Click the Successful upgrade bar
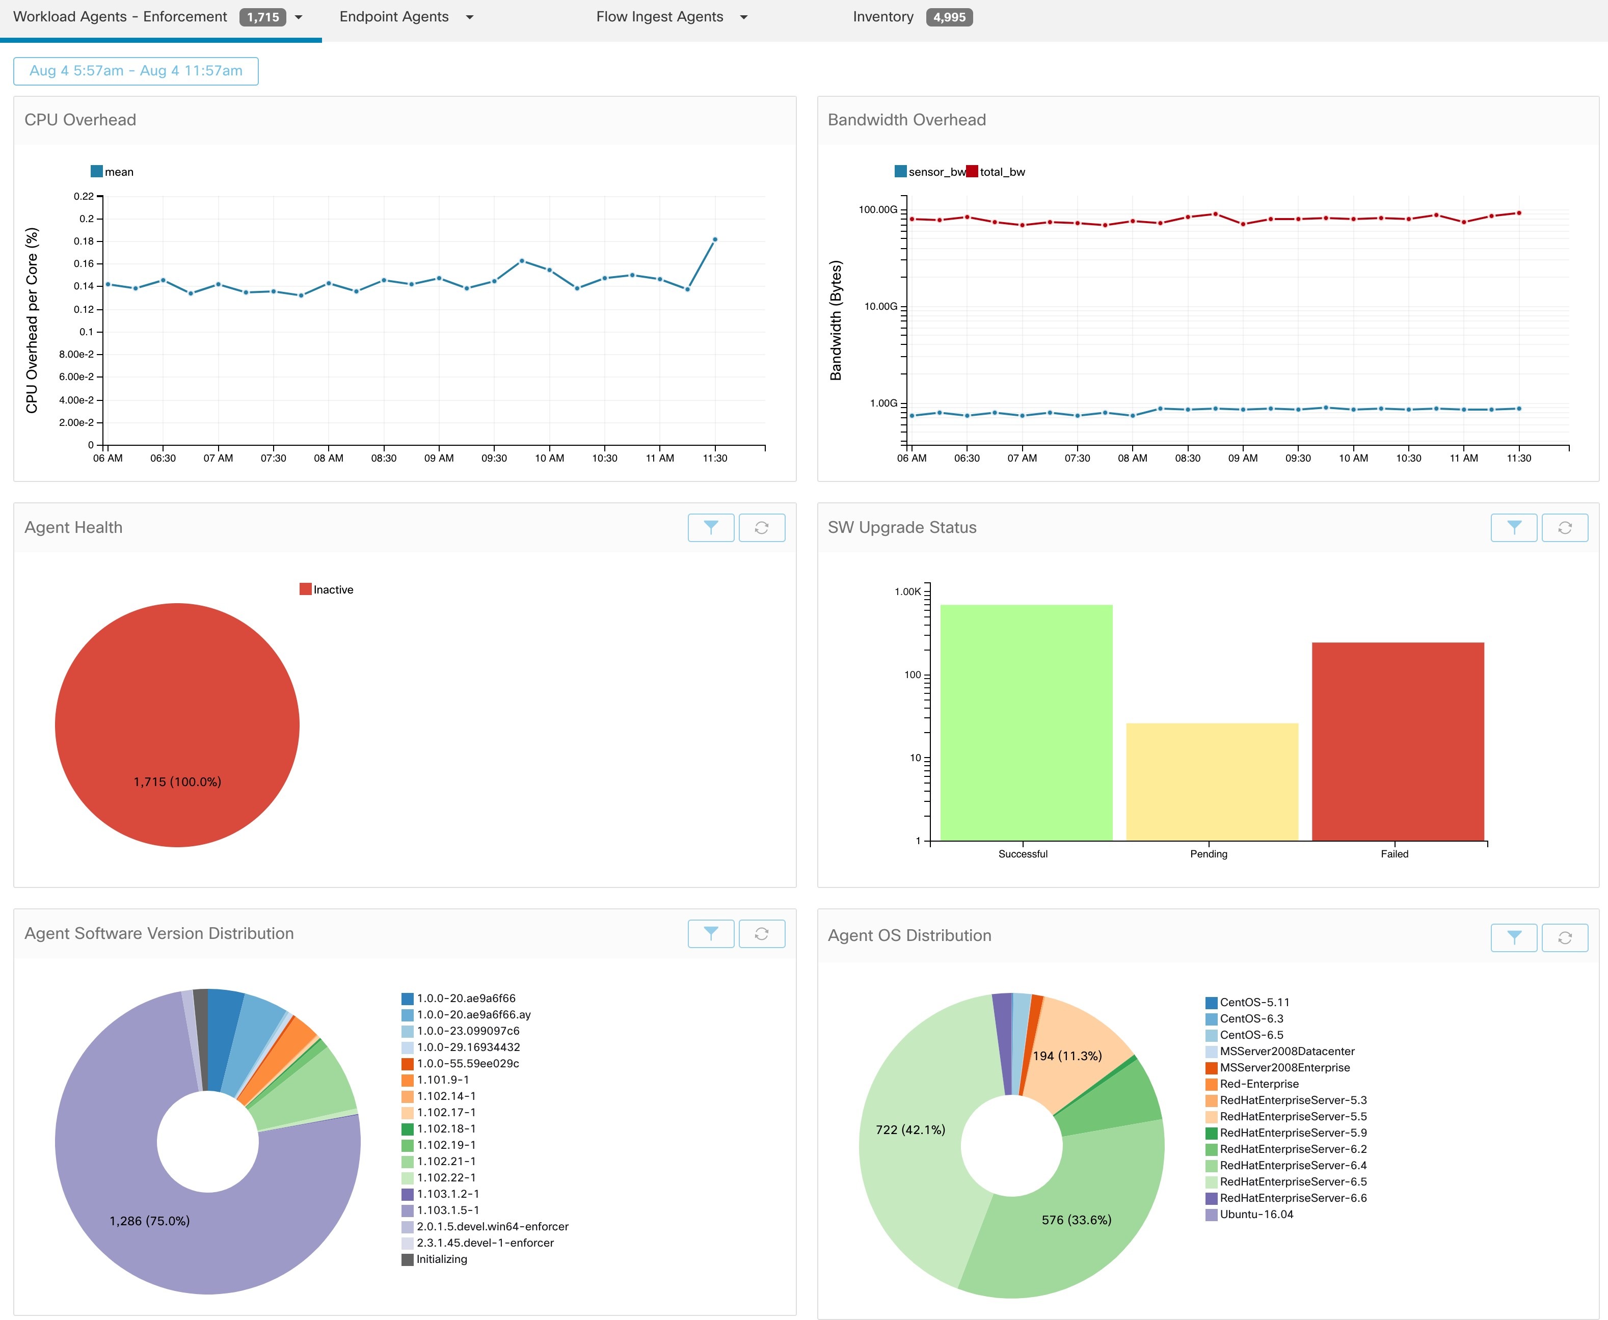Viewport: 1608px width, 1320px height. pos(1026,722)
